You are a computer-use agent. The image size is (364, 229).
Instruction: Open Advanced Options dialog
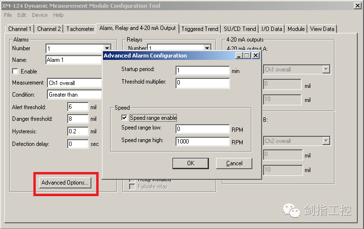click(x=65, y=183)
